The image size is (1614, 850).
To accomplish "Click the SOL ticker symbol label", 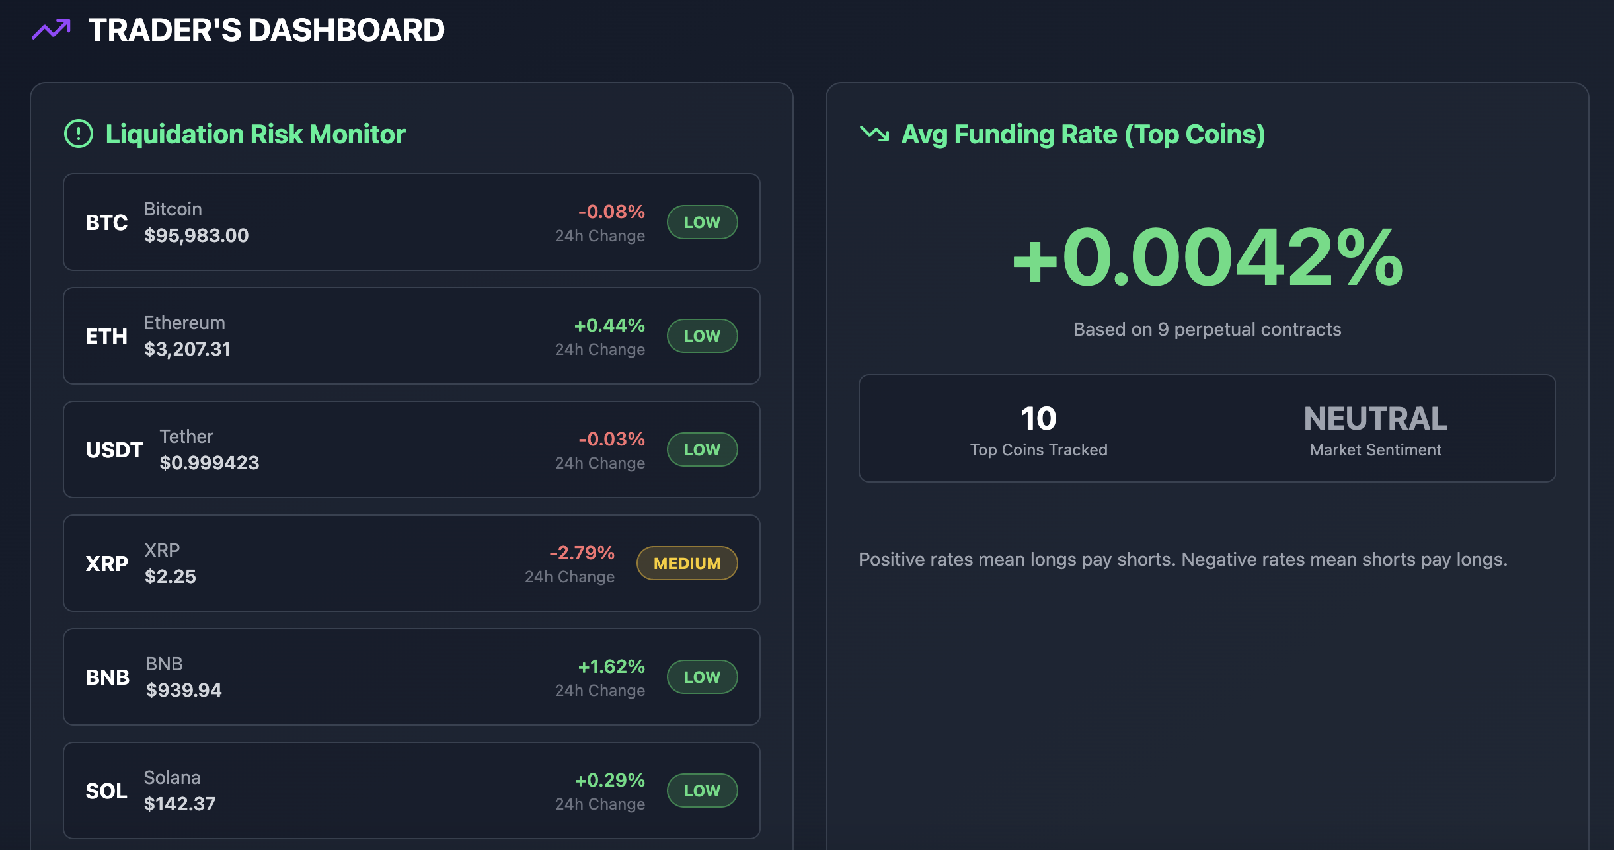I will (x=106, y=790).
